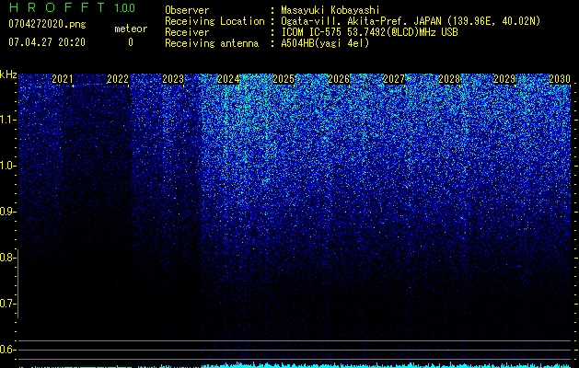Click the 2030 time marker
579x368 pixels.
560,79
